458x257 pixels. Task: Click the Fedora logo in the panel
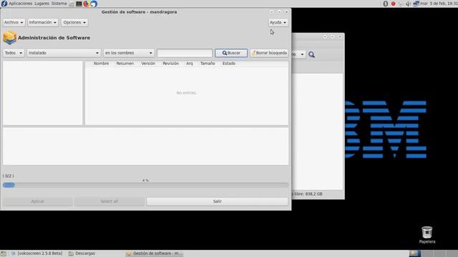tap(4, 4)
